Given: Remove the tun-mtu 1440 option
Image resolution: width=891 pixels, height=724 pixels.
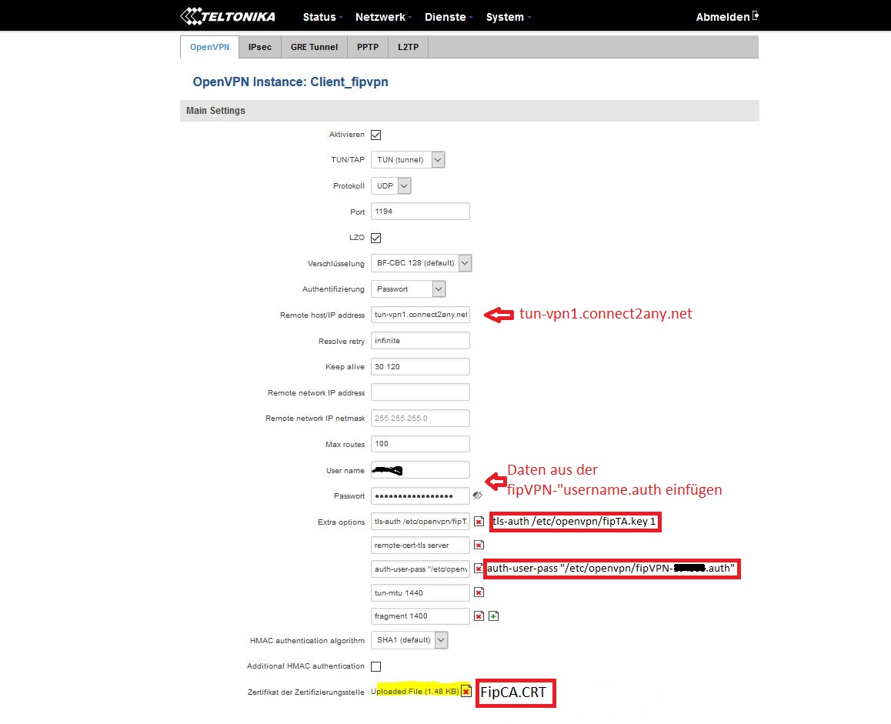Looking at the screenshot, I should tap(479, 592).
